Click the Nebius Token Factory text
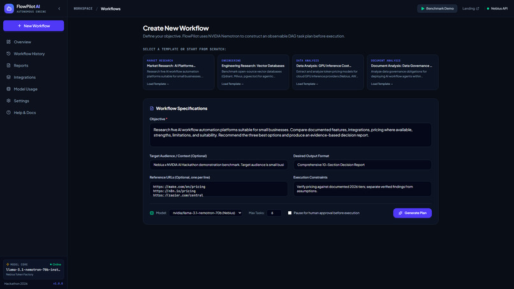Viewport: 514px width, 289px height. tap(20, 274)
